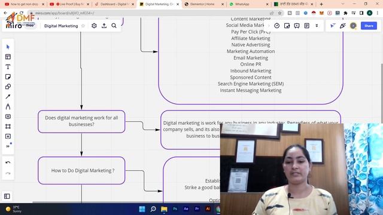
Task: Click the Share button
Action: click(369, 26)
